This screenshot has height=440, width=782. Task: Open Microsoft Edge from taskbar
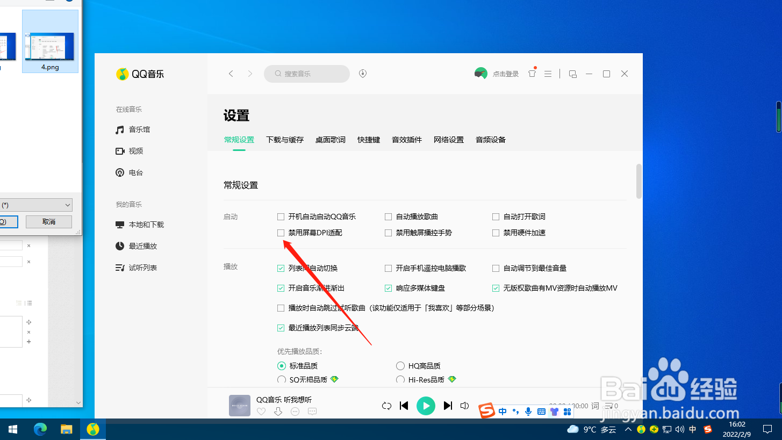tap(40, 429)
